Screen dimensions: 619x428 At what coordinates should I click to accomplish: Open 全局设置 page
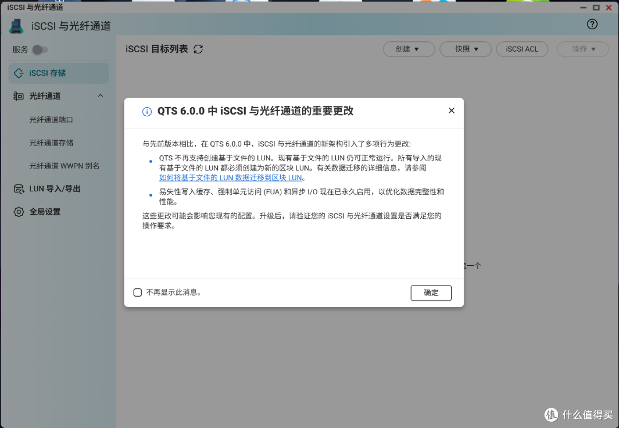coord(45,212)
